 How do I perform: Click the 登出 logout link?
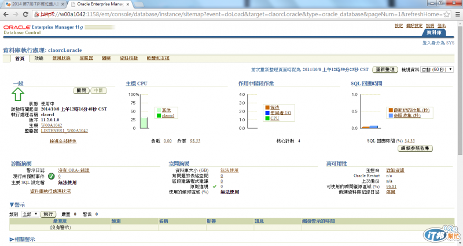pyautogui.click(x=442, y=25)
